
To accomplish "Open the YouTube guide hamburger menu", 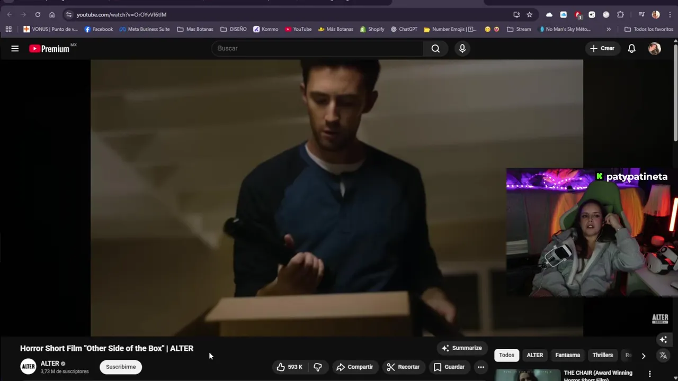I will point(15,49).
